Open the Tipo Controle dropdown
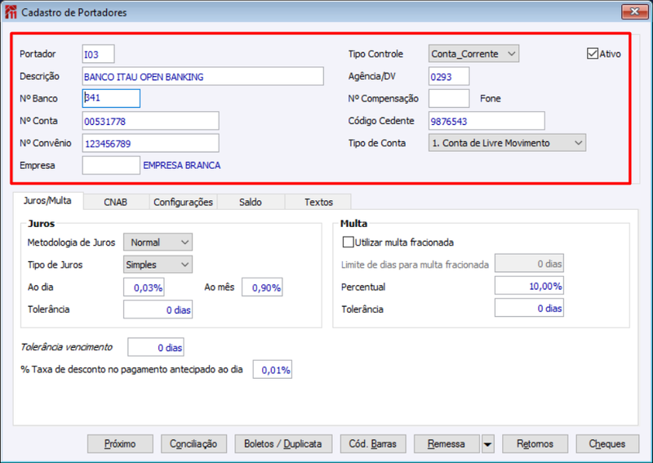Image resolution: width=653 pixels, height=463 pixels. pyautogui.click(x=473, y=54)
